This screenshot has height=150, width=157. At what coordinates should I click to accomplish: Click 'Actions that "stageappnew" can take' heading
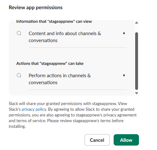50,64
